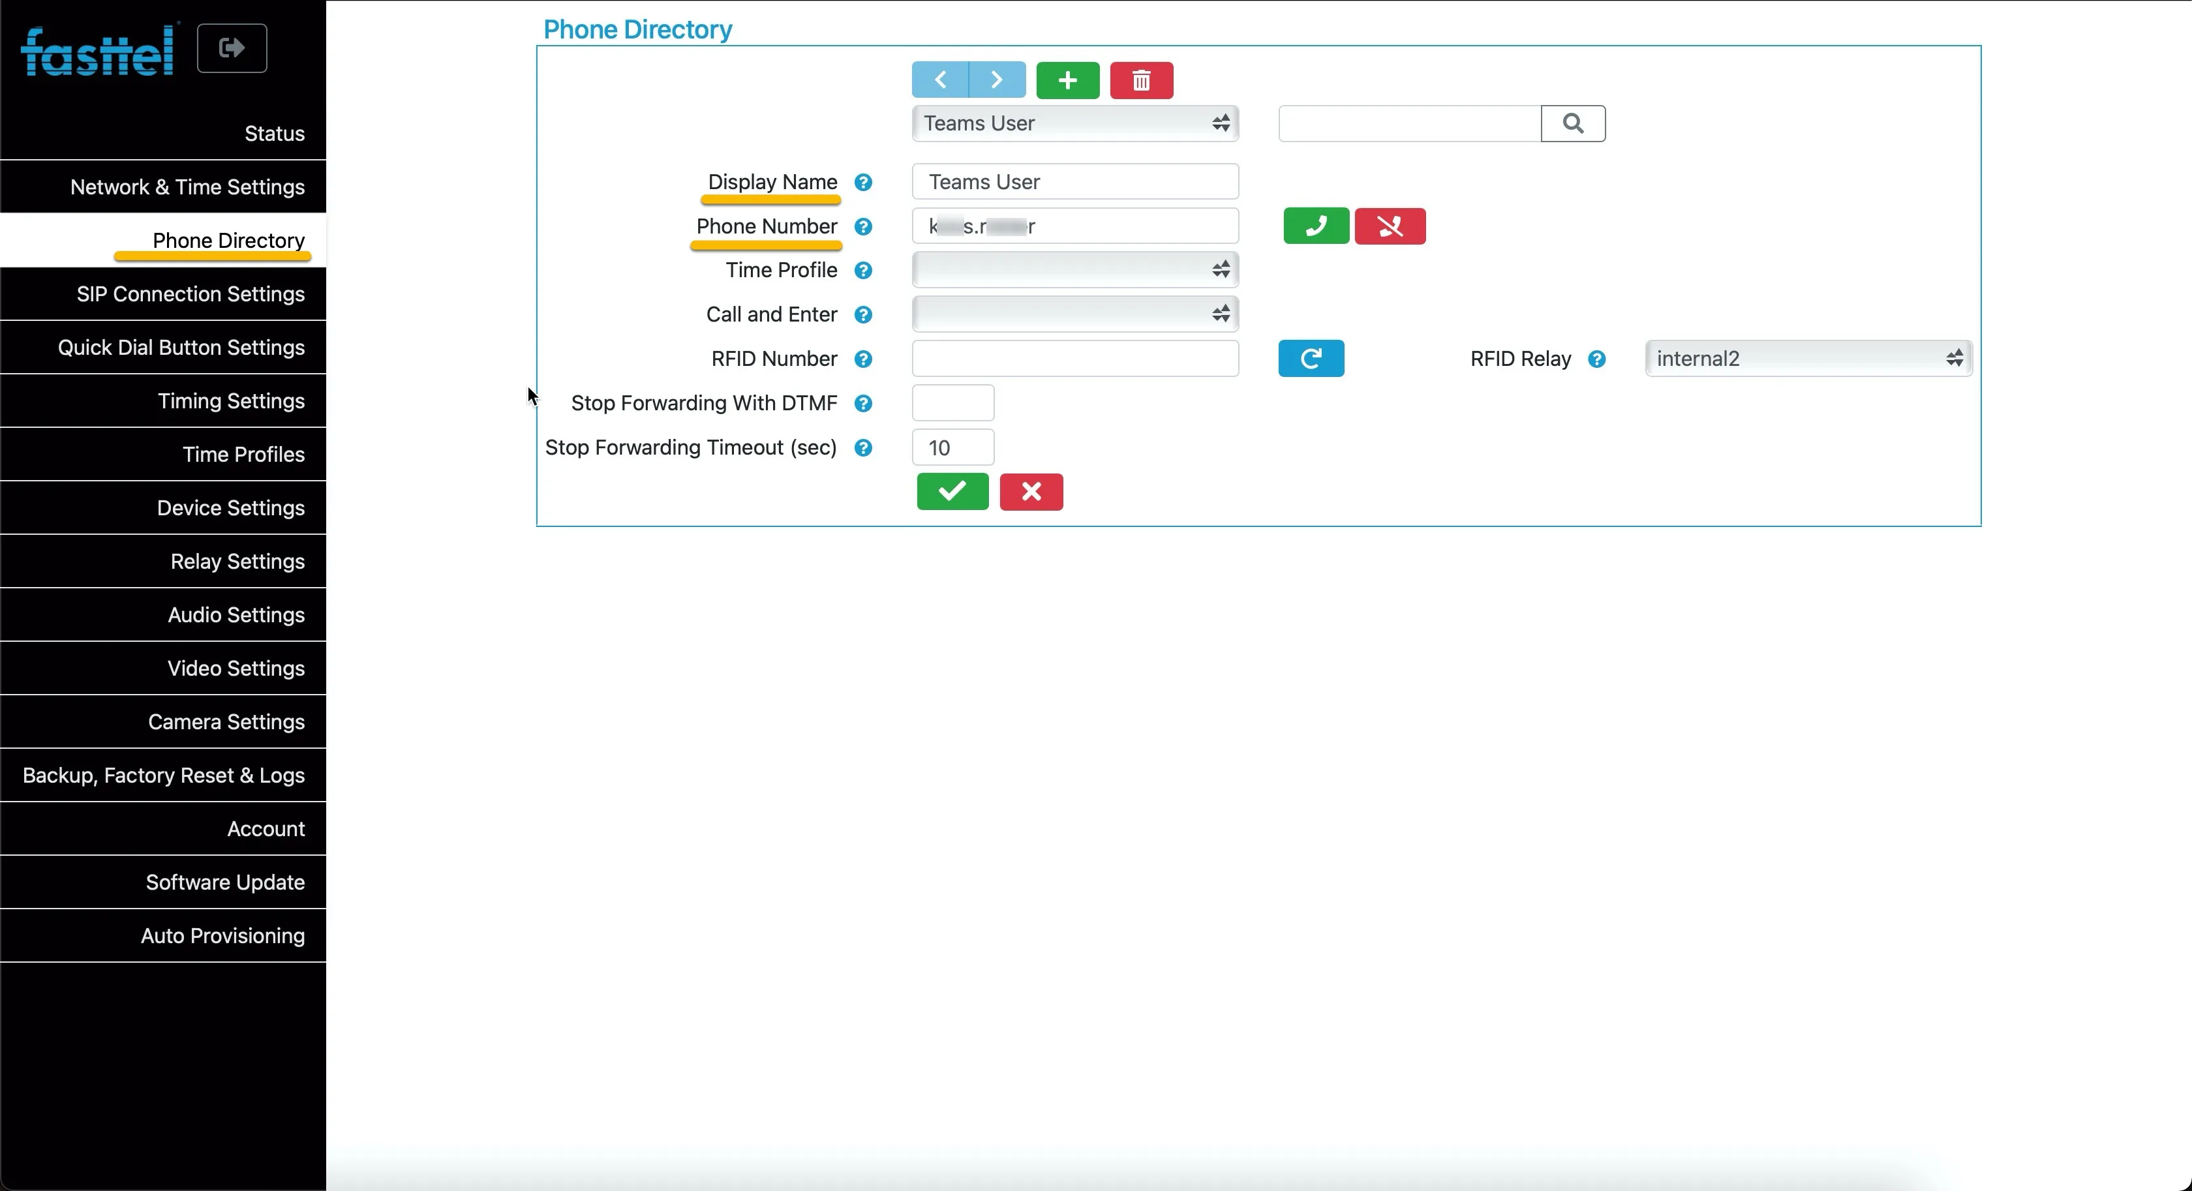Open help for Stop Forwarding With DTMF

[863, 403]
